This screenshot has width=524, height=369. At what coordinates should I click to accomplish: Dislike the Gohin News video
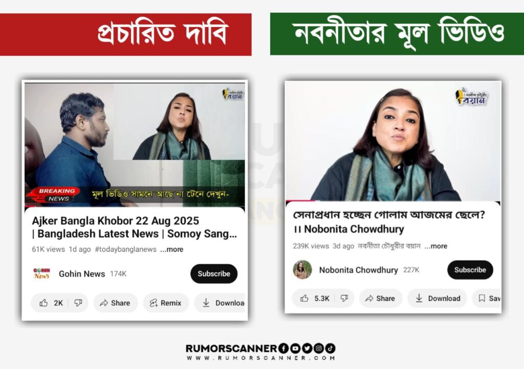[x=78, y=303]
